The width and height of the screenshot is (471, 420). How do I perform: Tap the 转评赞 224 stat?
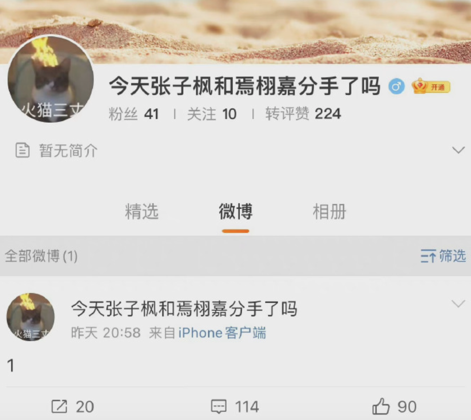click(x=303, y=114)
